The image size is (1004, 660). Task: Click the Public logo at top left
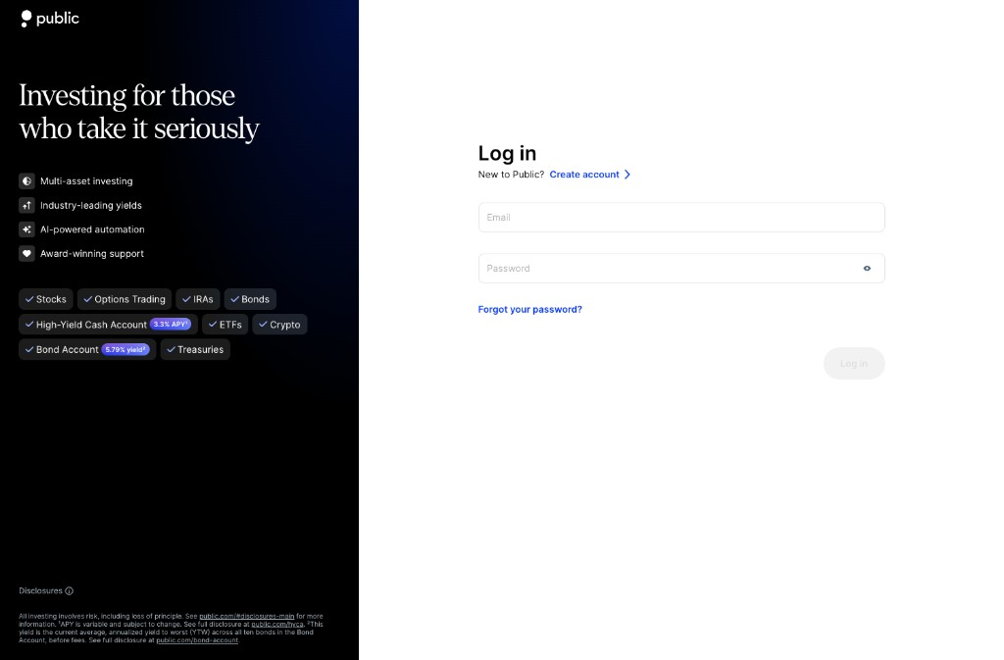(50, 19)
